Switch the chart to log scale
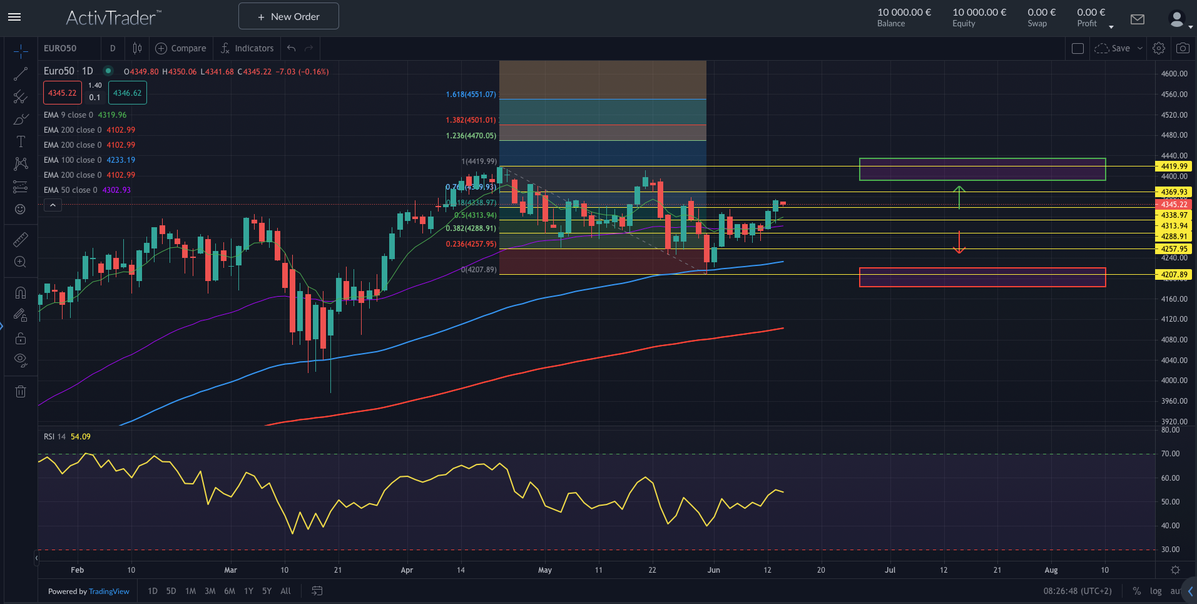The height and width of the screenshot is (604, 1197). [1155, 591]
